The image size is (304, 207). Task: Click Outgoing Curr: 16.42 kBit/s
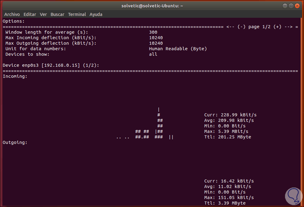(229, 181)
